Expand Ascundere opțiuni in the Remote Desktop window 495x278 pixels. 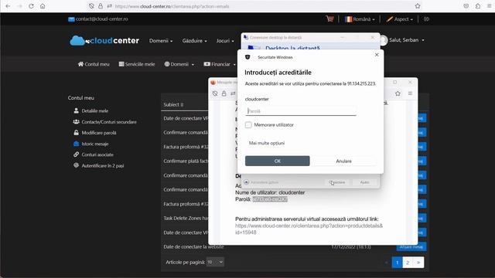[261, 182]
